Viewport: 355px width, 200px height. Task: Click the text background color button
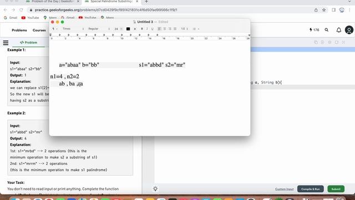135,29
